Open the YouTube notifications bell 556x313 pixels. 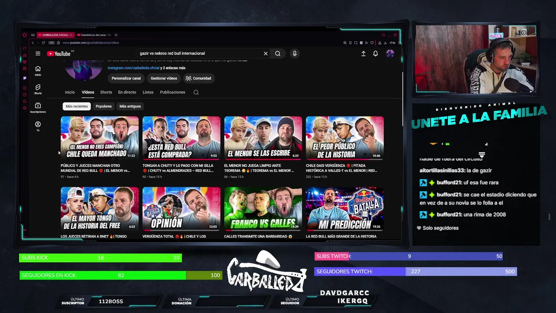[x=375, y=53]
